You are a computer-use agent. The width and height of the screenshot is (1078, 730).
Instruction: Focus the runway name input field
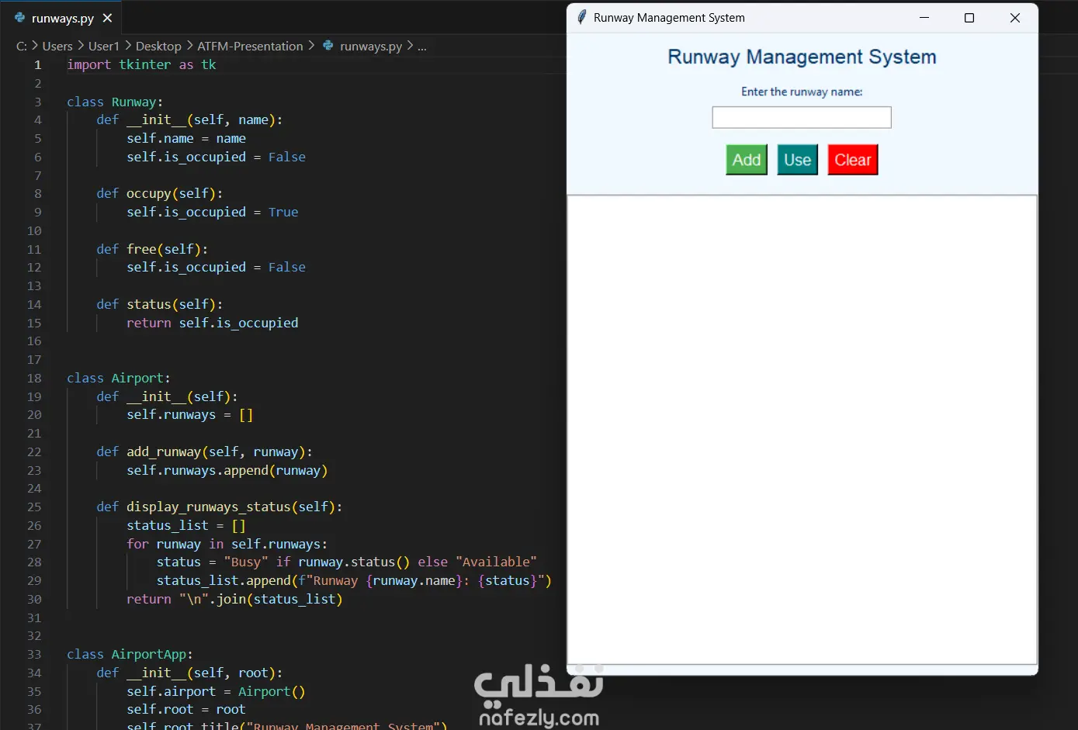[x=802, y=118]
